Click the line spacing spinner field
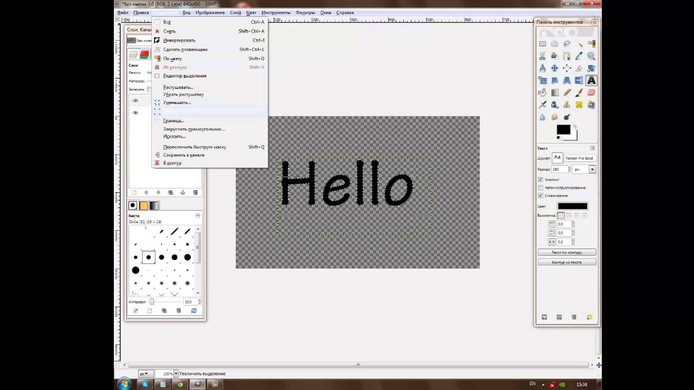Screen dimensions: 694x390 pos(564,233)
